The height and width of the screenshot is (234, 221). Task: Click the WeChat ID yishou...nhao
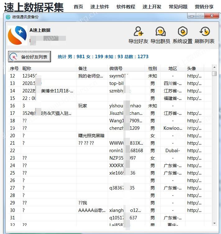pos(125,106)
